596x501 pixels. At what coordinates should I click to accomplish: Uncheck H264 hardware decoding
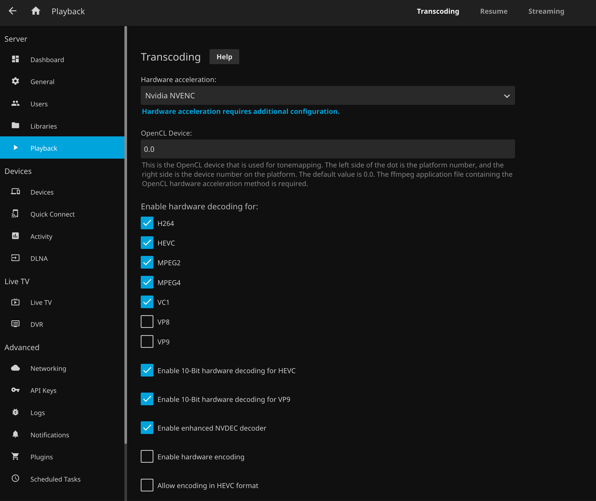pos(147,223)
